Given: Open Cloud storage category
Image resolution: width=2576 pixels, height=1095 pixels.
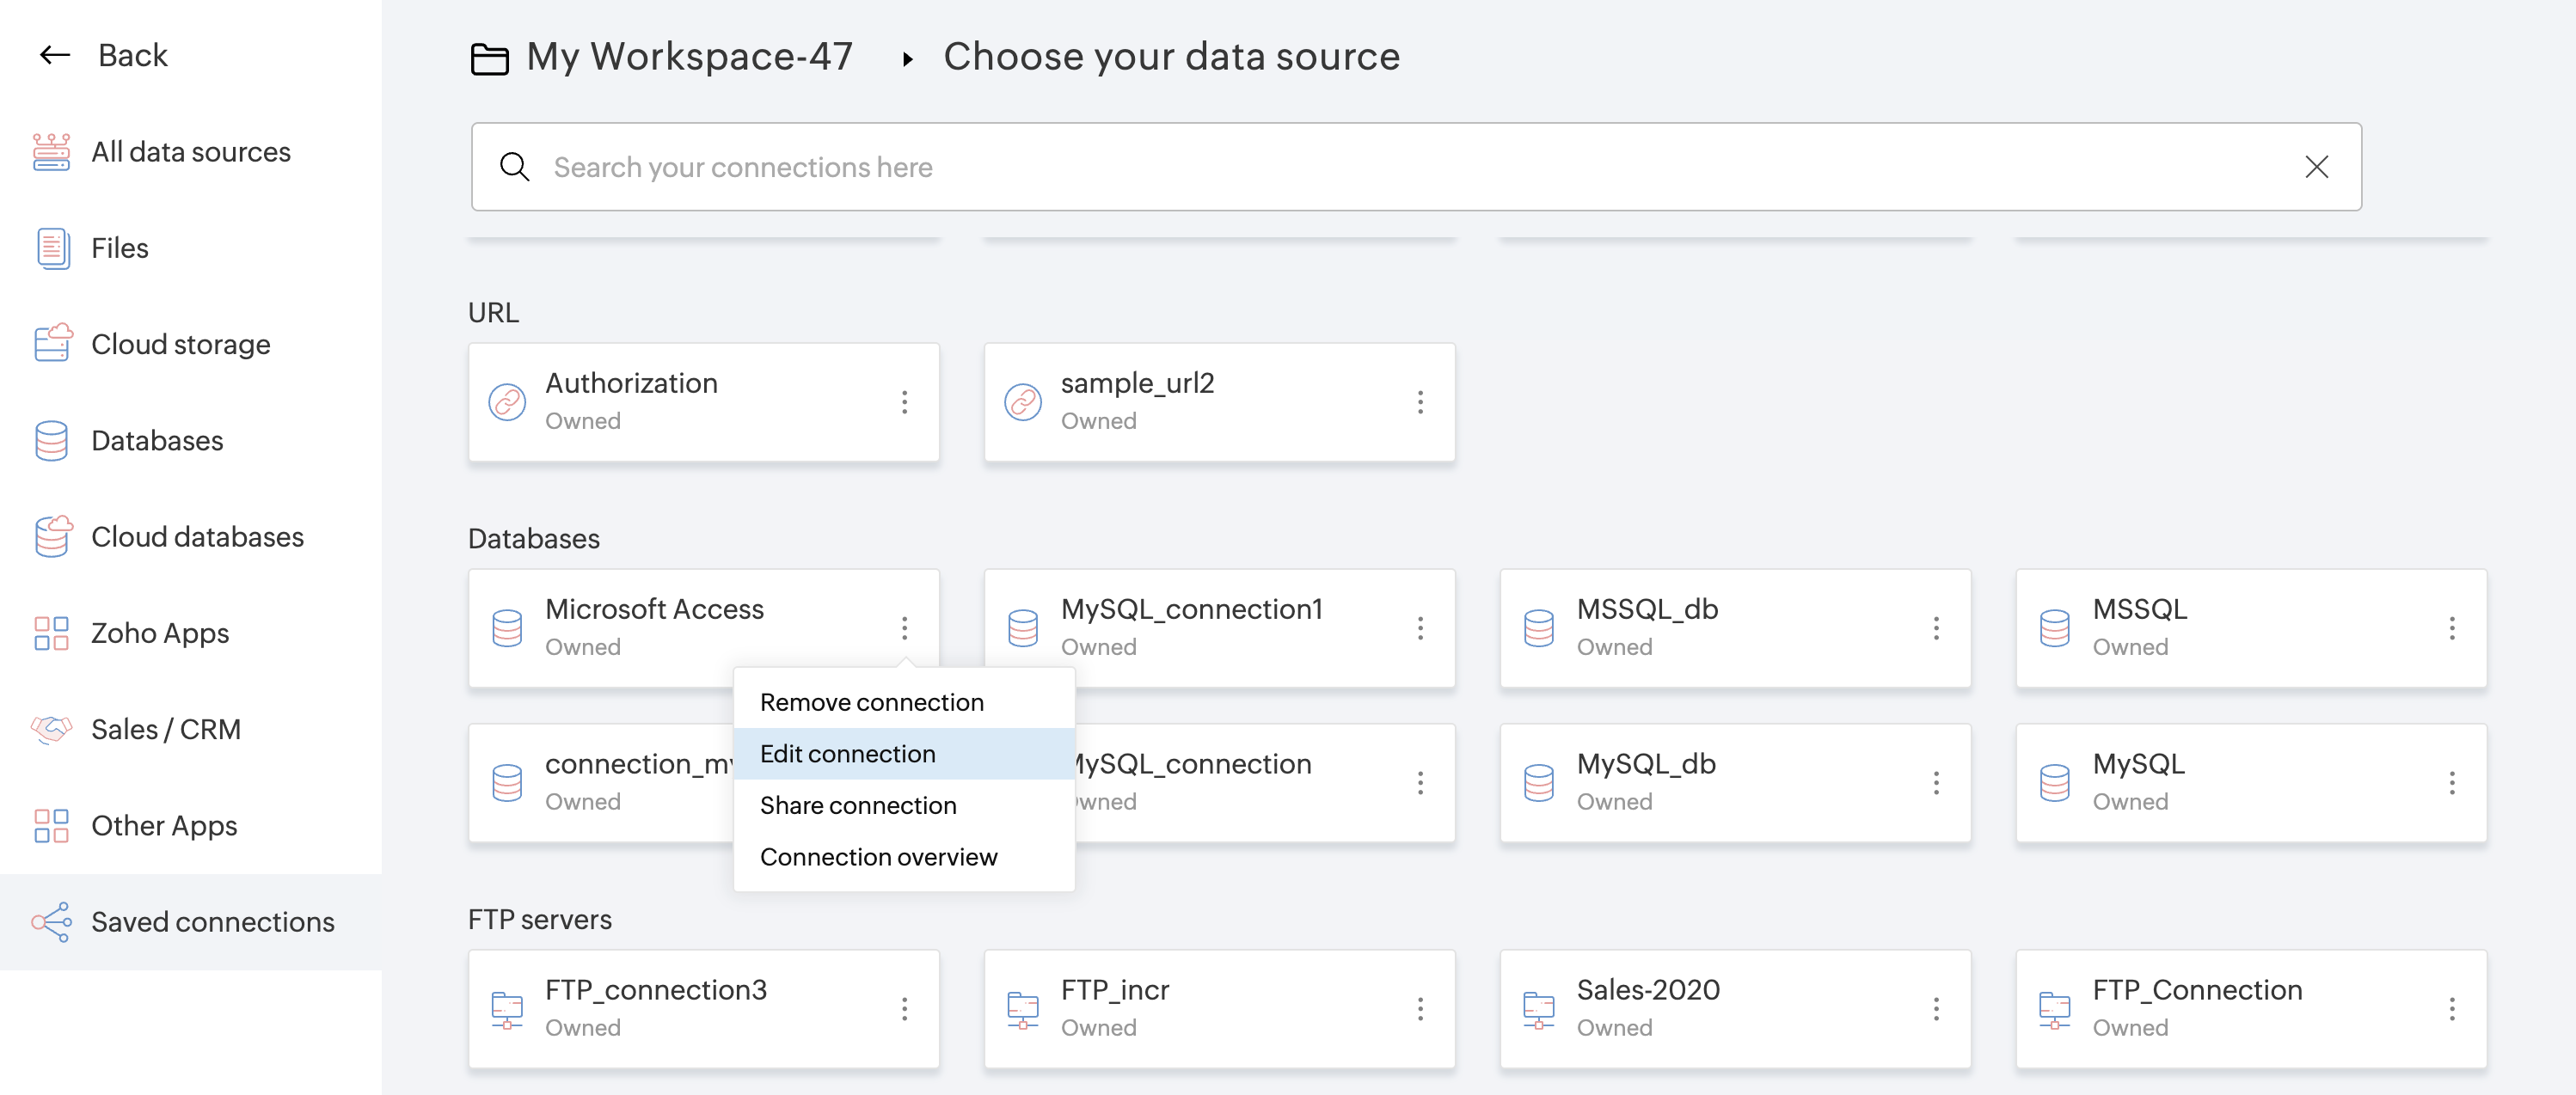Looking at the screenshot, I should pyautogui.click(x=180, y=344).
